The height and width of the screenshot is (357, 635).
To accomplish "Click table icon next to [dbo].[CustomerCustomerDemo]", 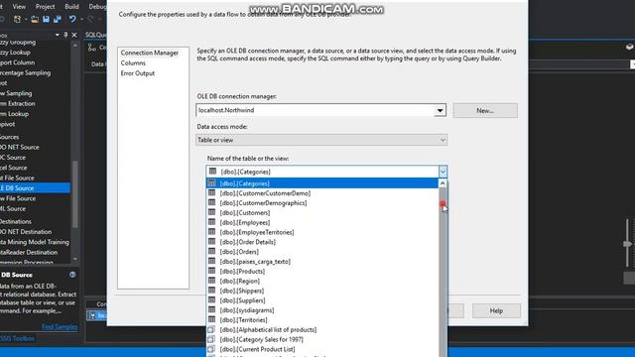I will coord(211,192).
